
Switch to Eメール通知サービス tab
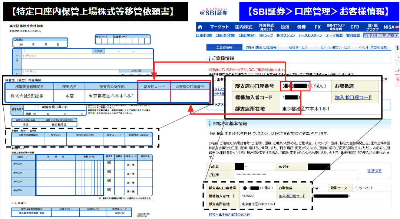335,47
